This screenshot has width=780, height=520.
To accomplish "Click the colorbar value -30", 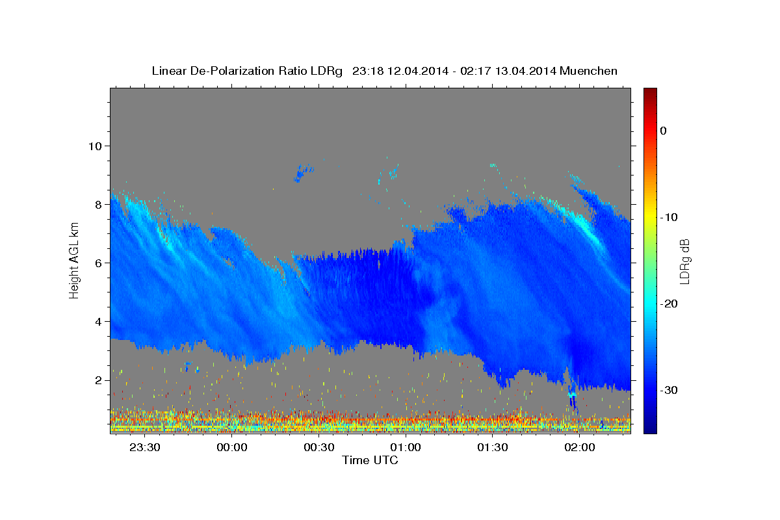I will 669,390.
